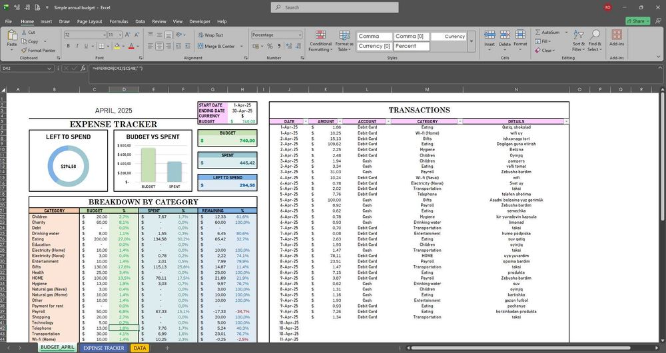
Task: Open Format as Table gallery
Action: [x=344, y=41]
